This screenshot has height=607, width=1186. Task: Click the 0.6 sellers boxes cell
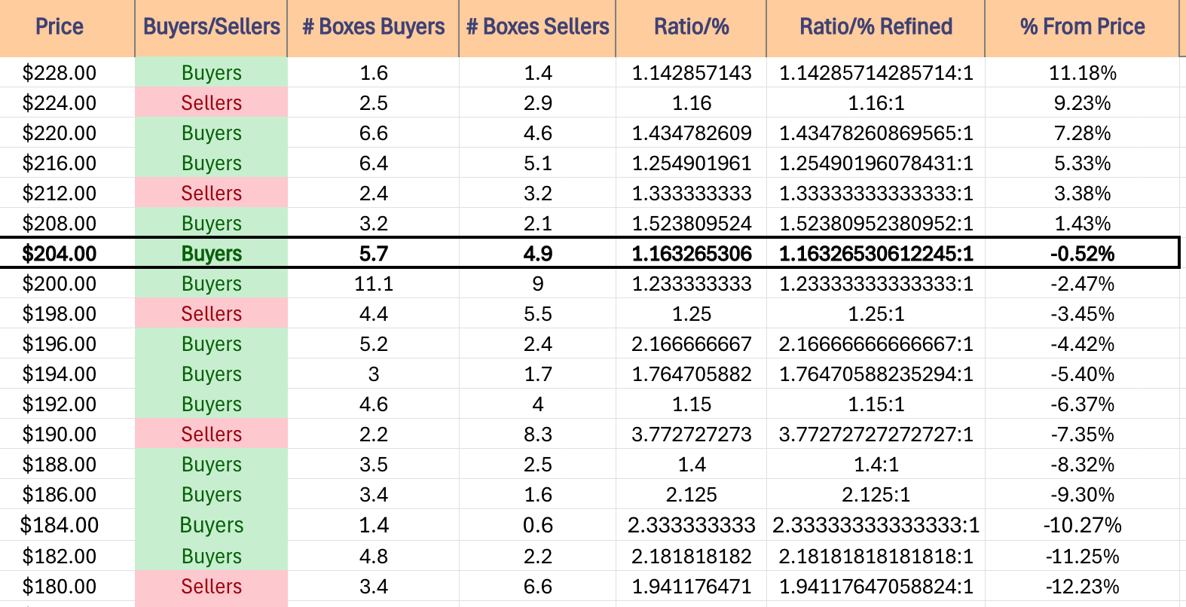537,525
